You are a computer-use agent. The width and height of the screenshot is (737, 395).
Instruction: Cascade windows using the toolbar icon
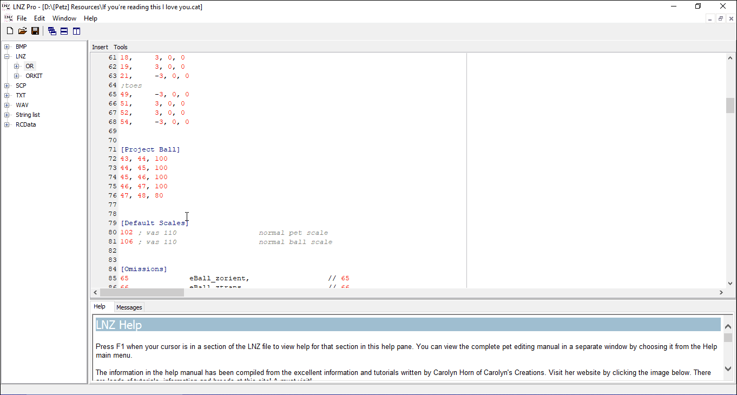coord(52,31)
